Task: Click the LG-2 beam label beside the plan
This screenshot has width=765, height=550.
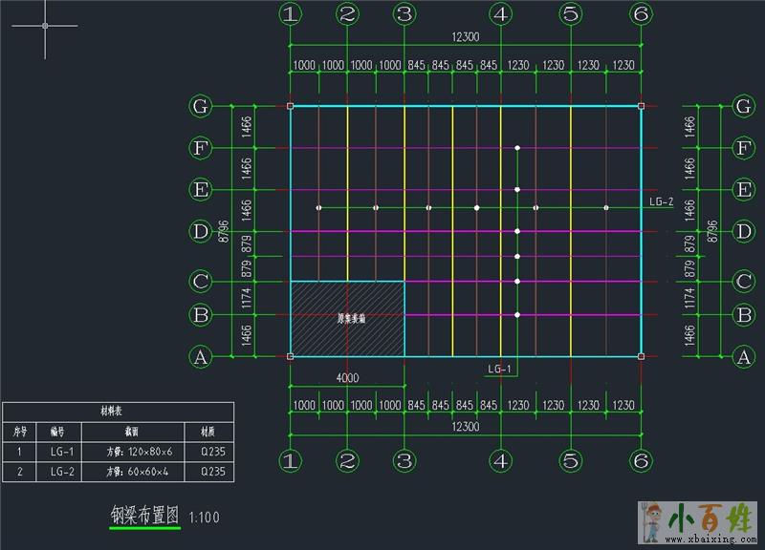Action: [662, 201]
